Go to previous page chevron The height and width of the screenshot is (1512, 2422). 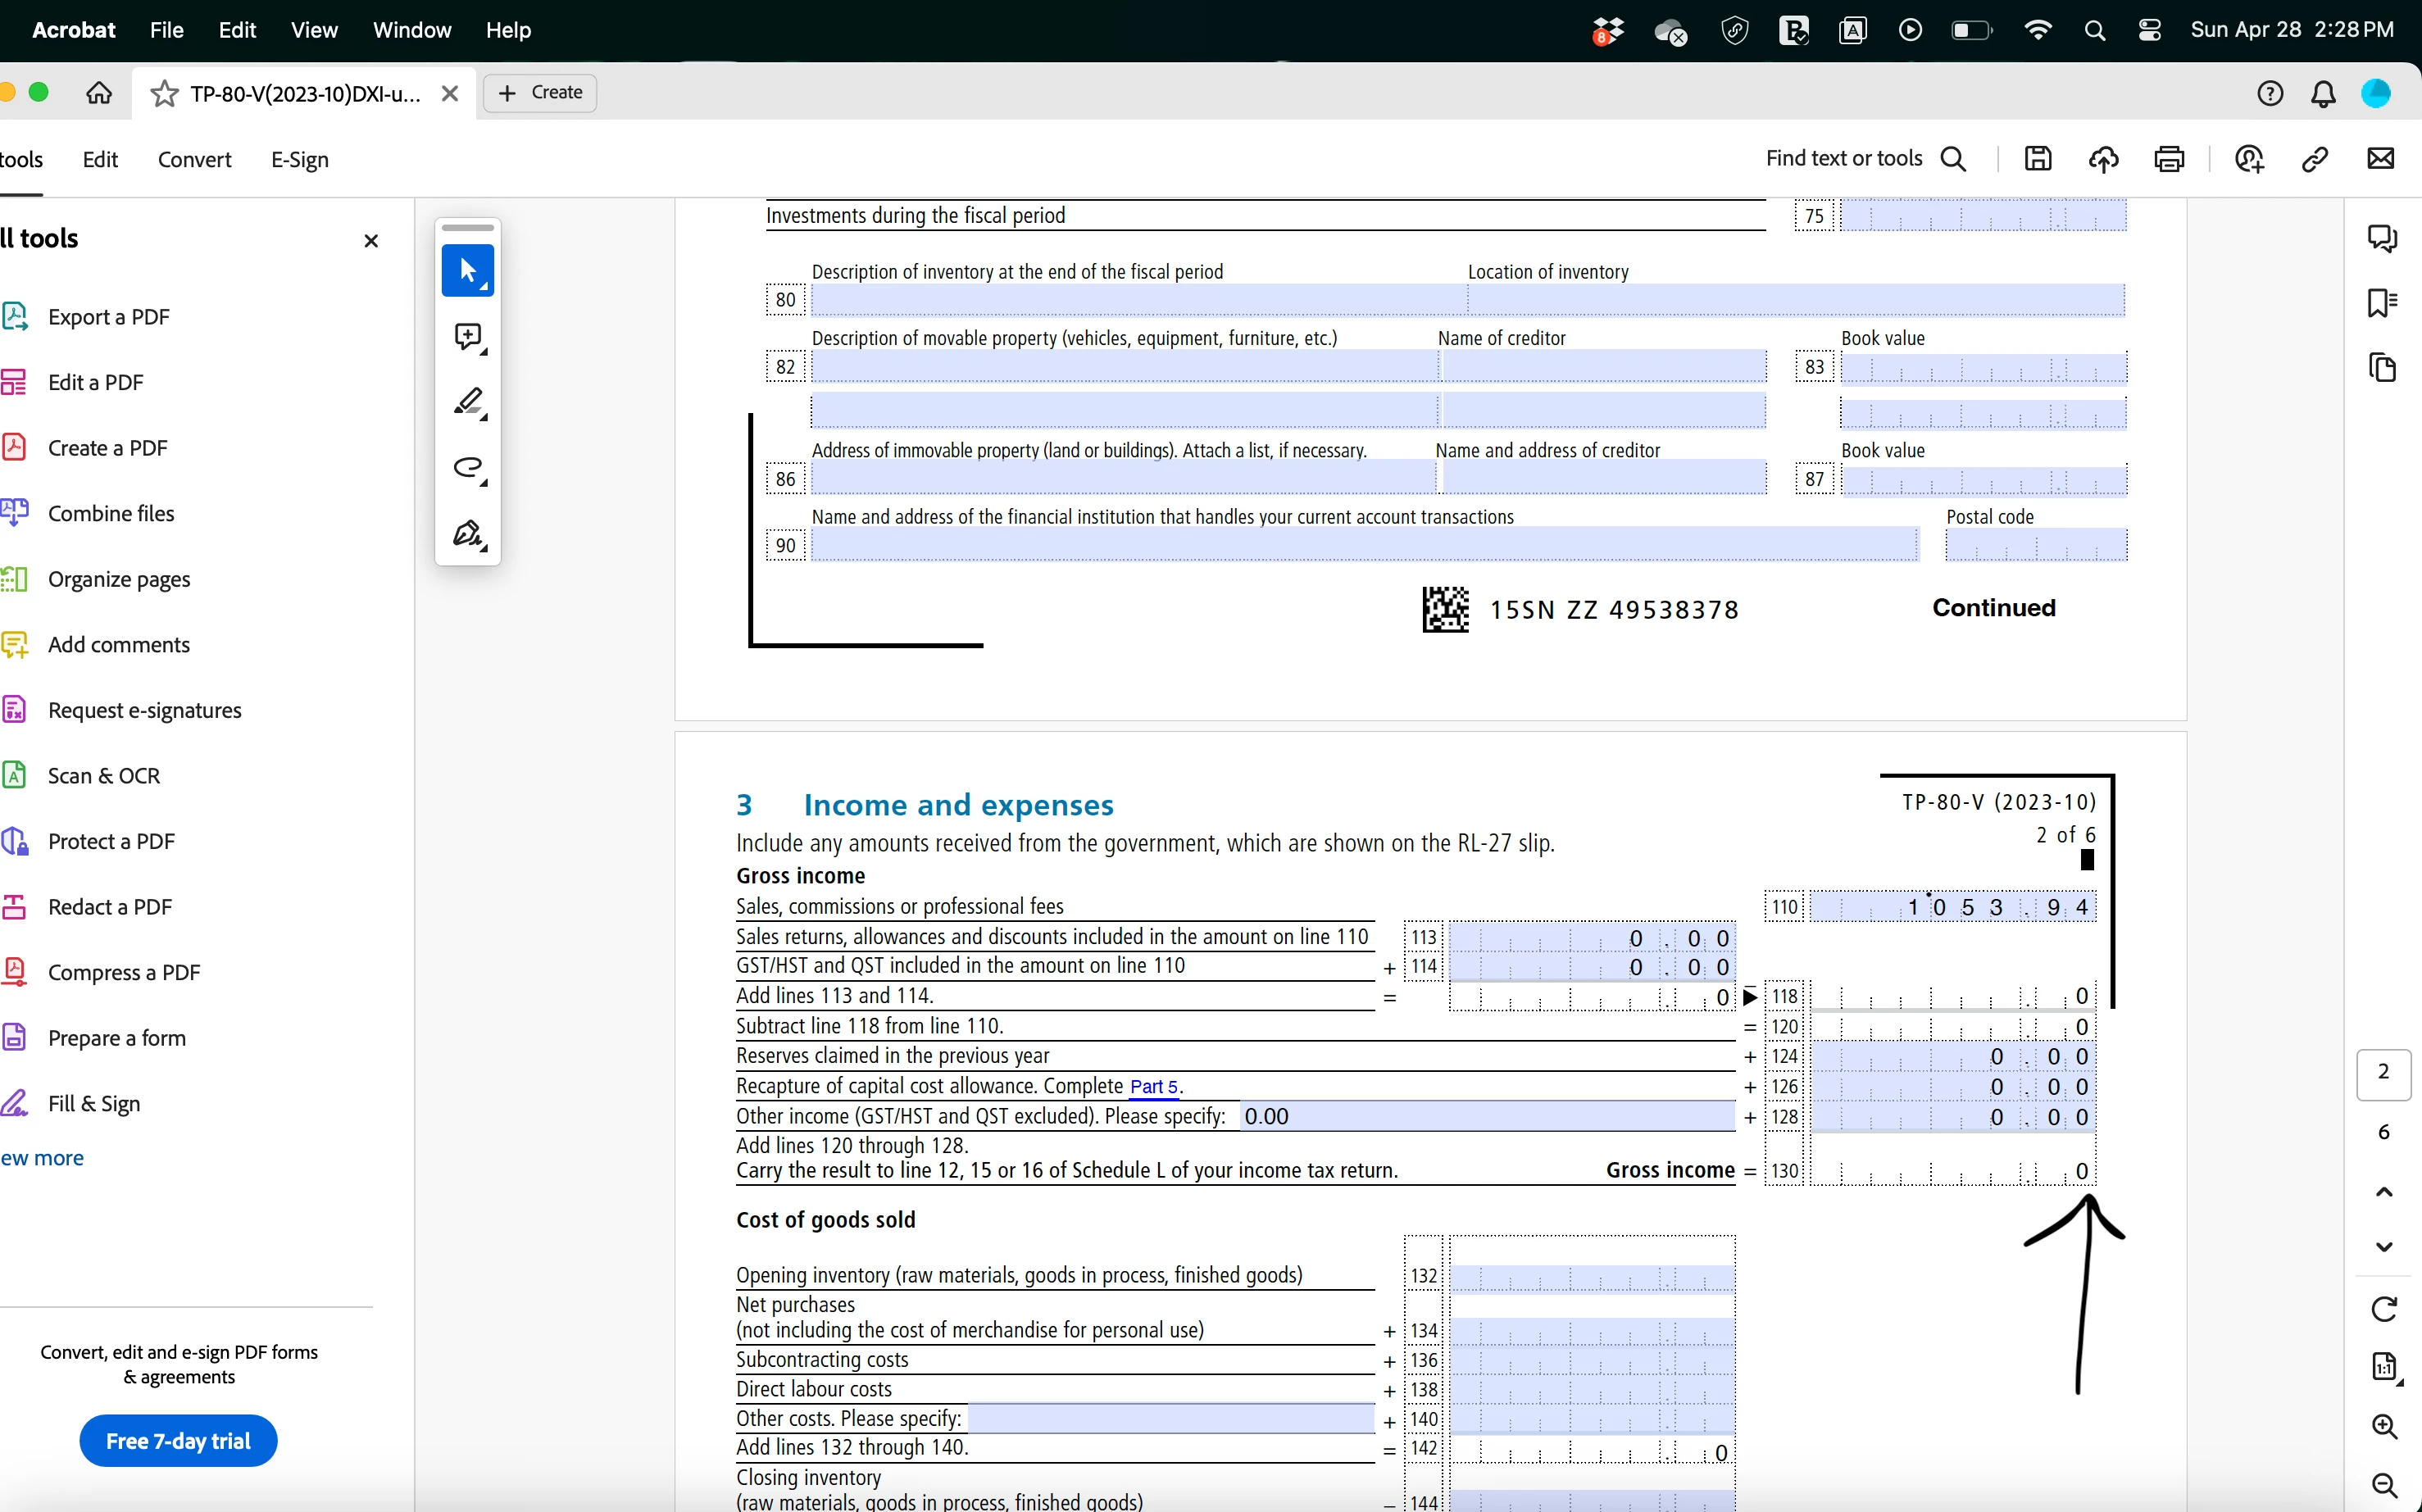tap(2383, 1192)
